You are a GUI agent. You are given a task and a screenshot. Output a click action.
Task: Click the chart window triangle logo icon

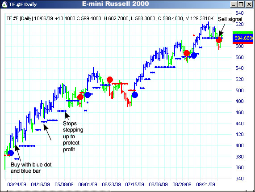point(4,4)
